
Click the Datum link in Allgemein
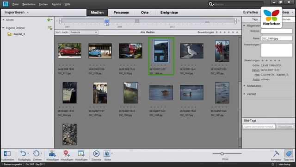pyautogui.click(x=256, y=70)
